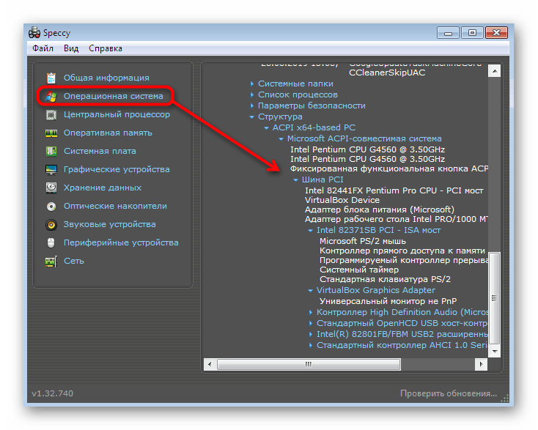Viewport: 538px width, 430px height.
Task: Expand the Intel(R) 82801FB/FBM USB2 node
Action: click(x=311, y=334)
